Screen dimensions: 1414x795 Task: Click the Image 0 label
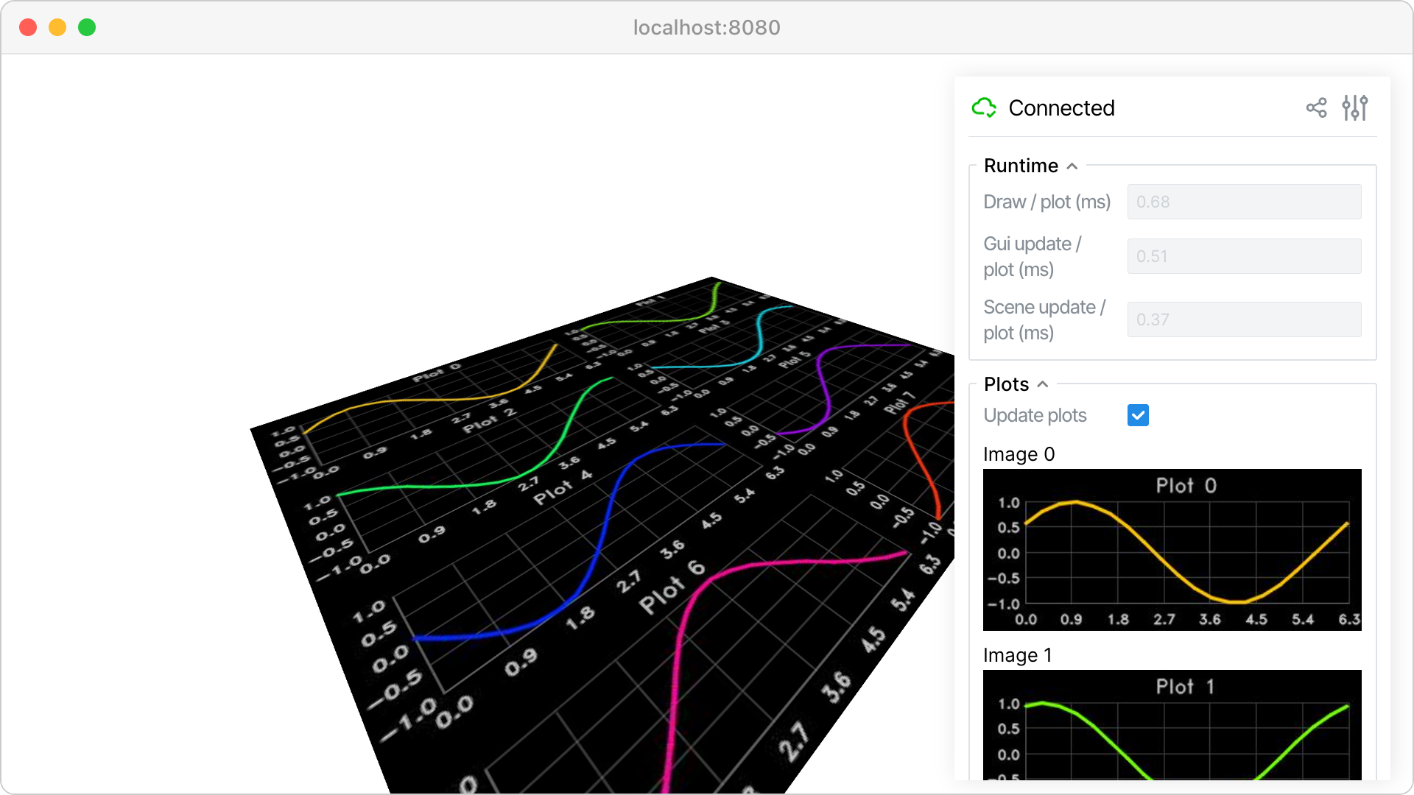click(1019, 454)
